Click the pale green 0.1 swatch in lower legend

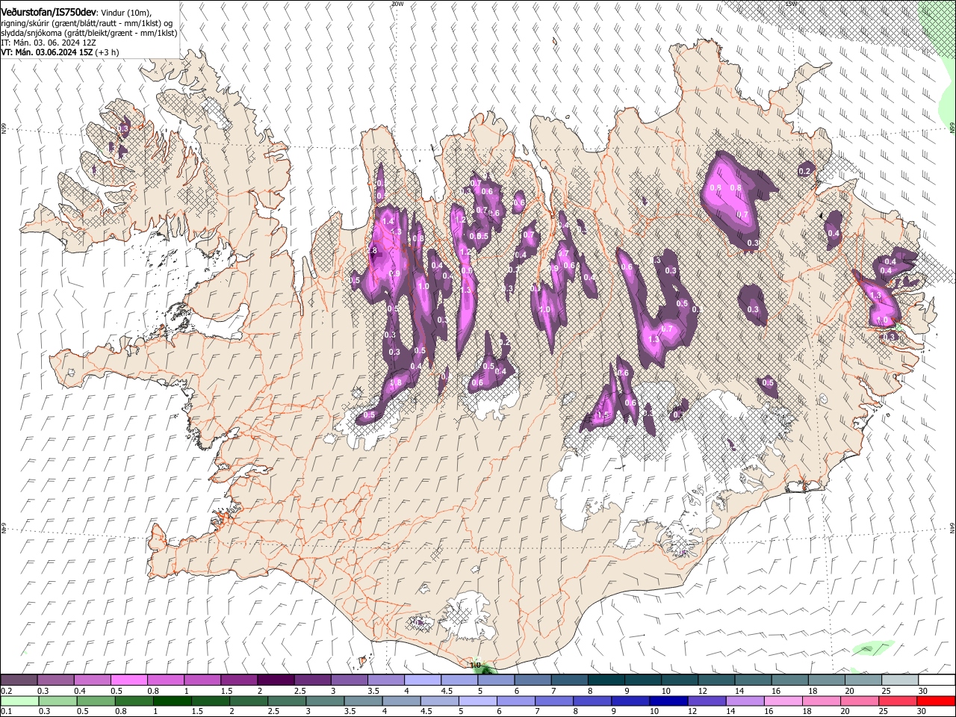[x=19, y=701]
